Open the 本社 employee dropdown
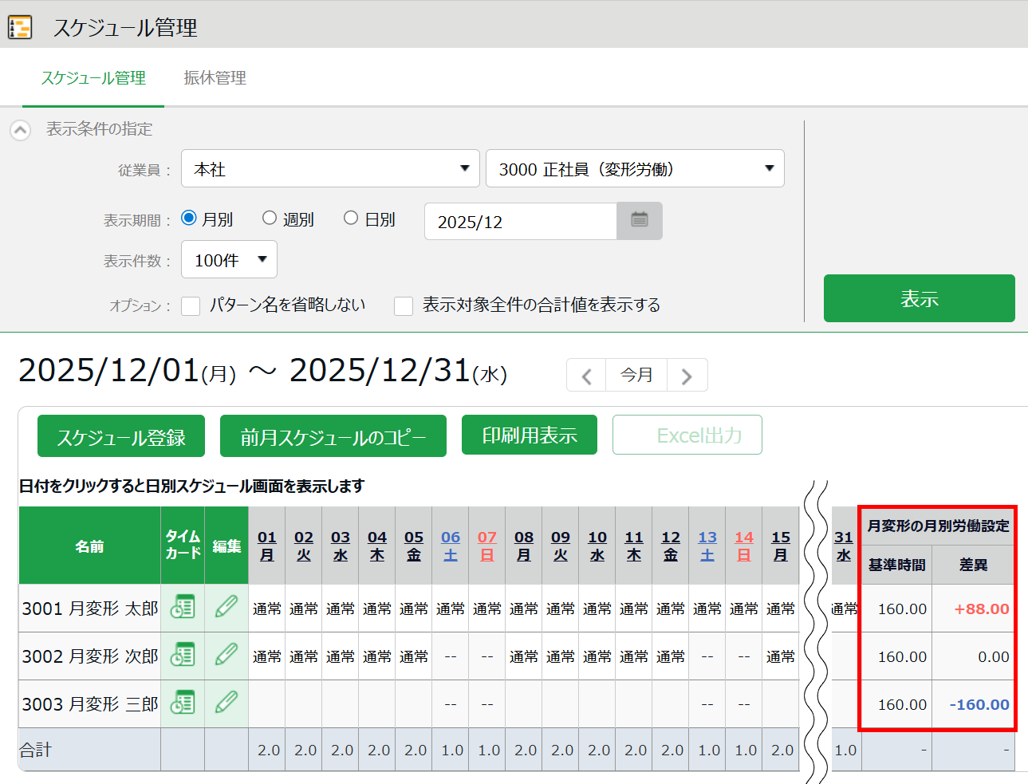Screen dimensions: 1028x784 click(330, 169)
